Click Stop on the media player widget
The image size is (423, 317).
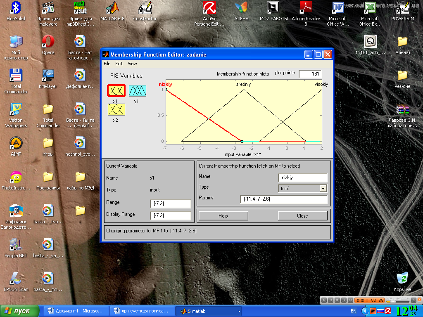click(x=337, y=300)
